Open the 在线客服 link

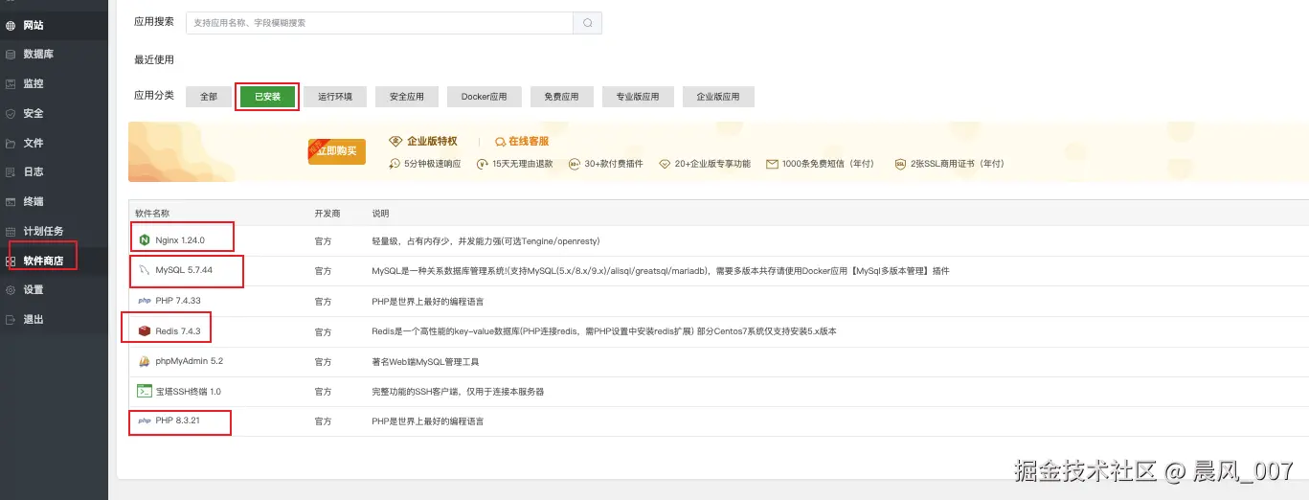529,141
